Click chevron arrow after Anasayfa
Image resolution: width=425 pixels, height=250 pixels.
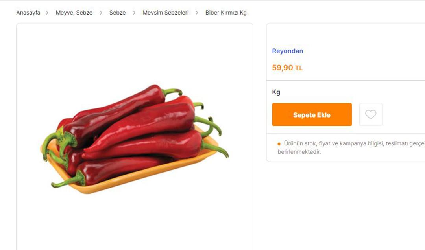(x=47, y=13)
